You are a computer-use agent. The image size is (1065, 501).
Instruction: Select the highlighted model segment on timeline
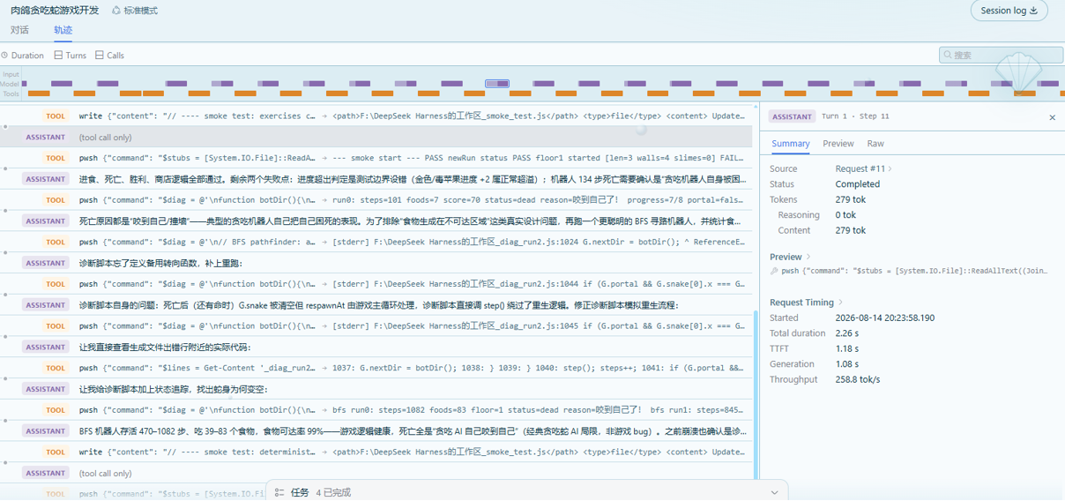point(497,84)
